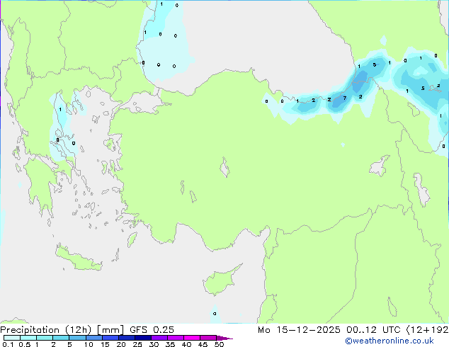Click the '50' legend scale label
The image size is (449, 347).
[x=219, y=344]
